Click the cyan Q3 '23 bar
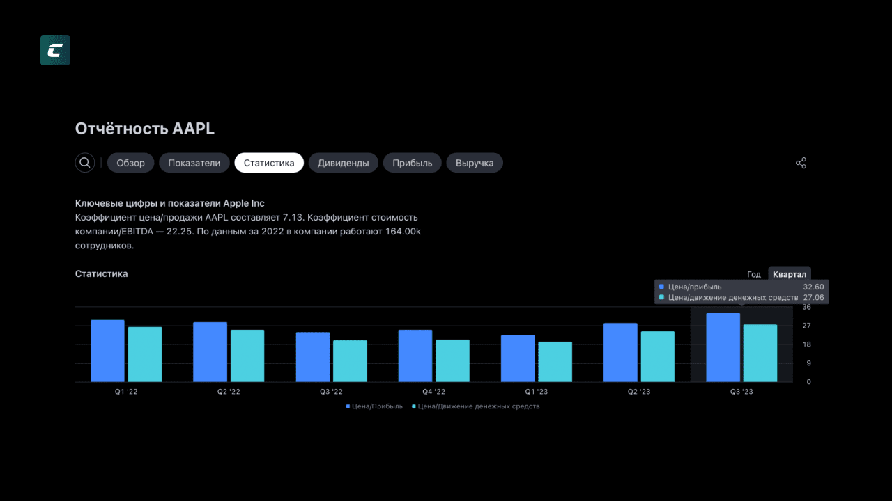 [x=760, y=353]
